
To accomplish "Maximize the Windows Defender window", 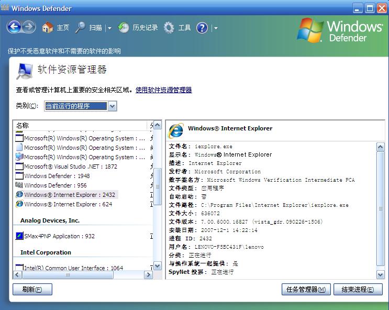I will 370,8.
